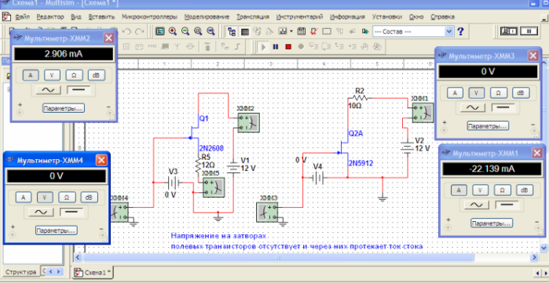Open the Инструментарий menu

pos(300,16)
